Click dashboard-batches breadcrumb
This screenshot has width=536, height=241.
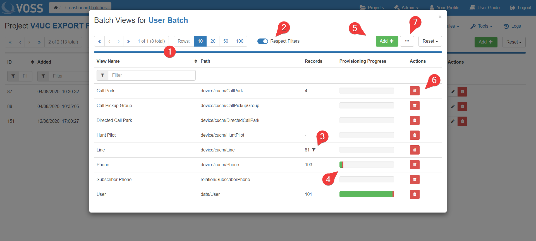tap(88, 8)
